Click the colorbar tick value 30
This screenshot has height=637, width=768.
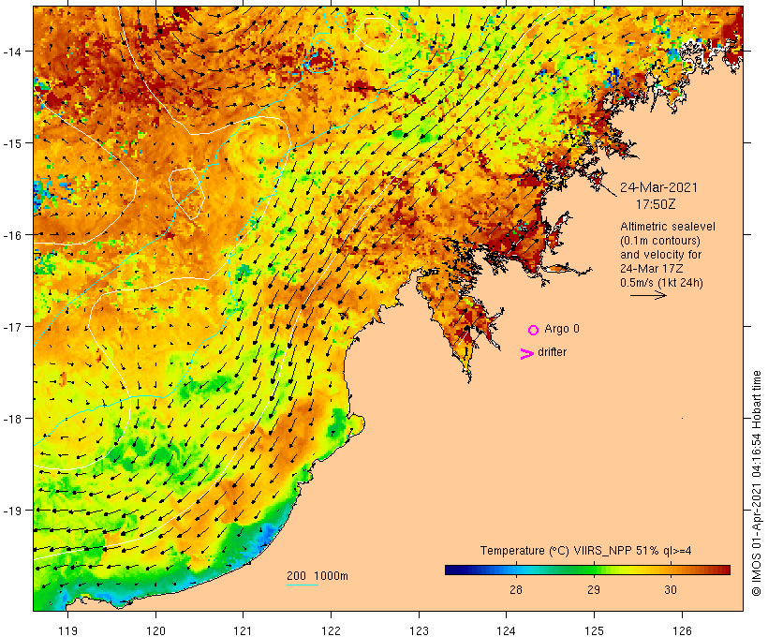pos(671,589)
